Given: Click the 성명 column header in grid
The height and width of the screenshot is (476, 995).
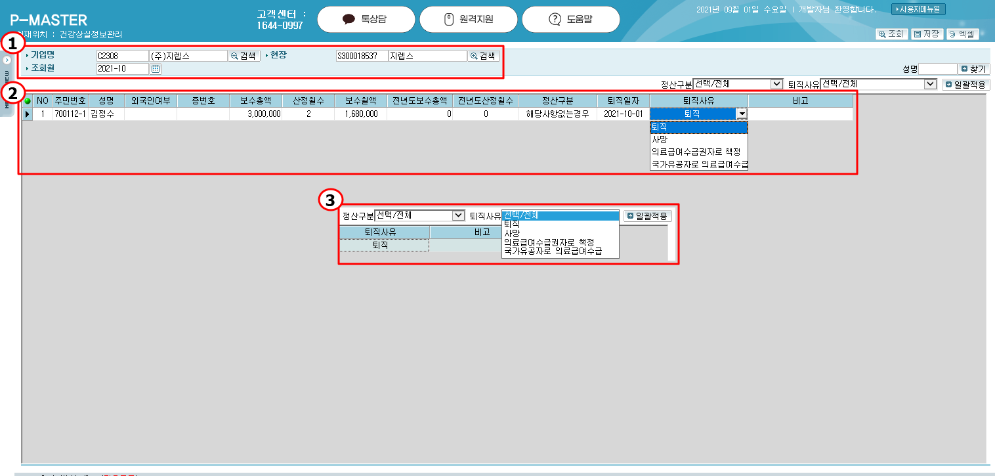Looking at the screenshot, I should pos(106,101).
